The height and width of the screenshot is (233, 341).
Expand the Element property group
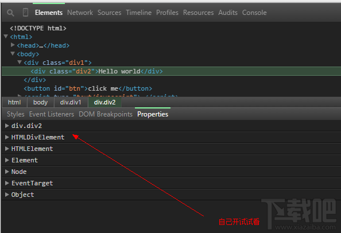pyautogui.click(x=7, y=160)
